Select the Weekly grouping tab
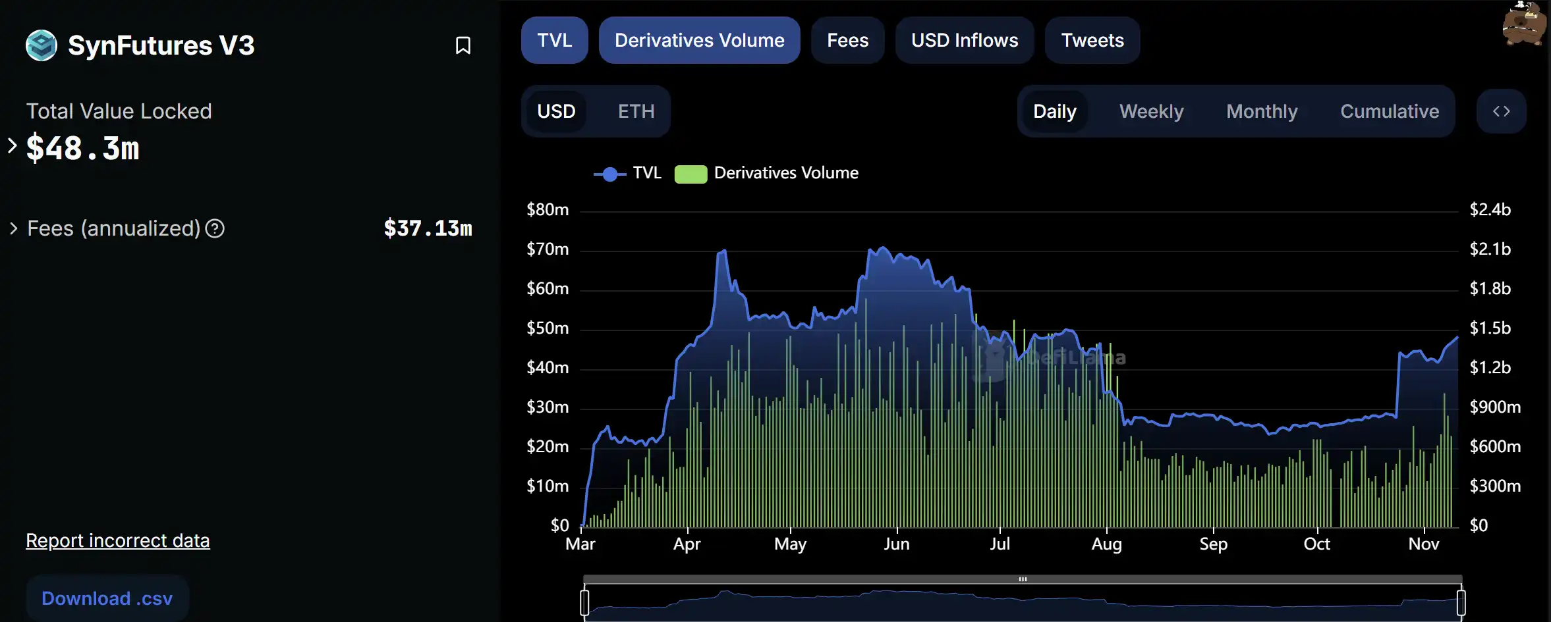This screenshot has height=622, width=1551. pyautogui.click(x=1151, y=111)
